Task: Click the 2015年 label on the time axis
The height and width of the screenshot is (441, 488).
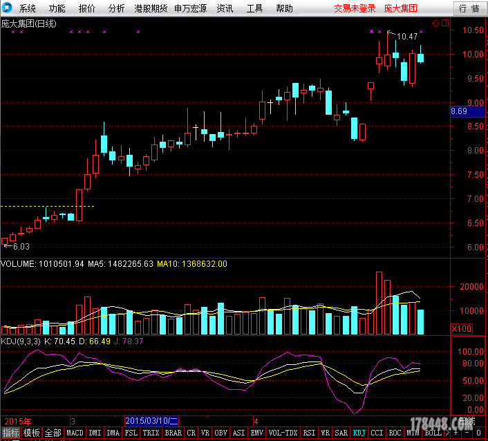Action: tap(18, 422)
